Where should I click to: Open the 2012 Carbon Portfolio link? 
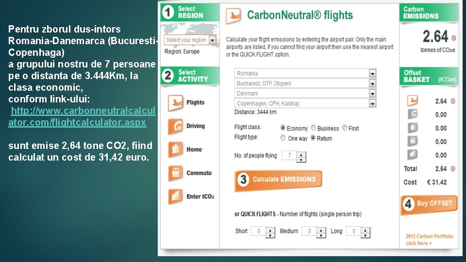[429, 240]
